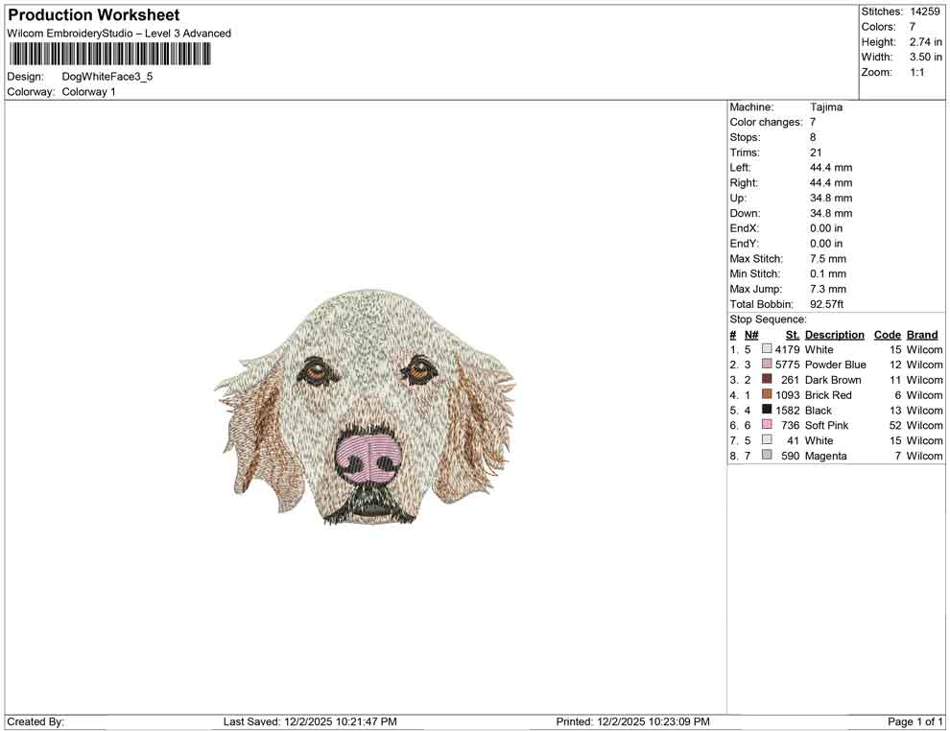
Task: Click the Description column header
Action: pos(835,334)
